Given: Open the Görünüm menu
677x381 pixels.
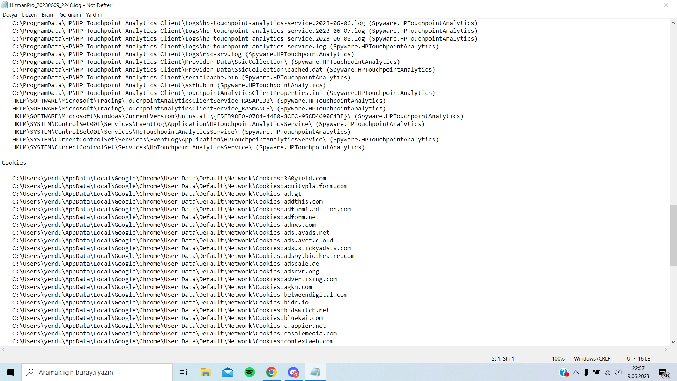Looking at the screenshot, I should [x=70, y=15].
